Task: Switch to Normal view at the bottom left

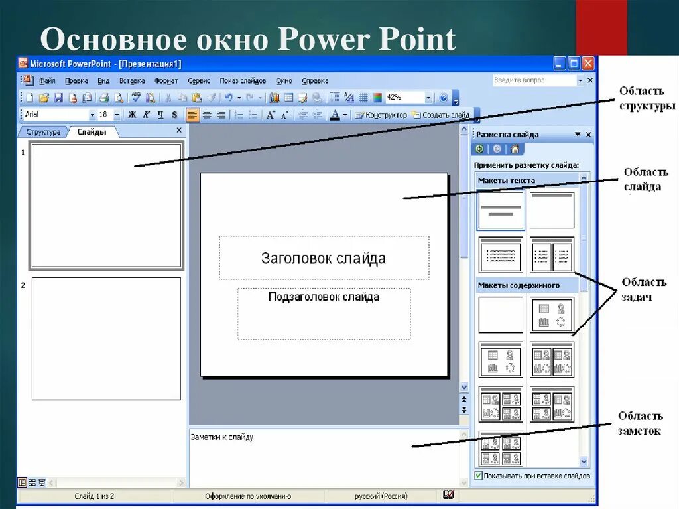Action: tap(22, 482)
